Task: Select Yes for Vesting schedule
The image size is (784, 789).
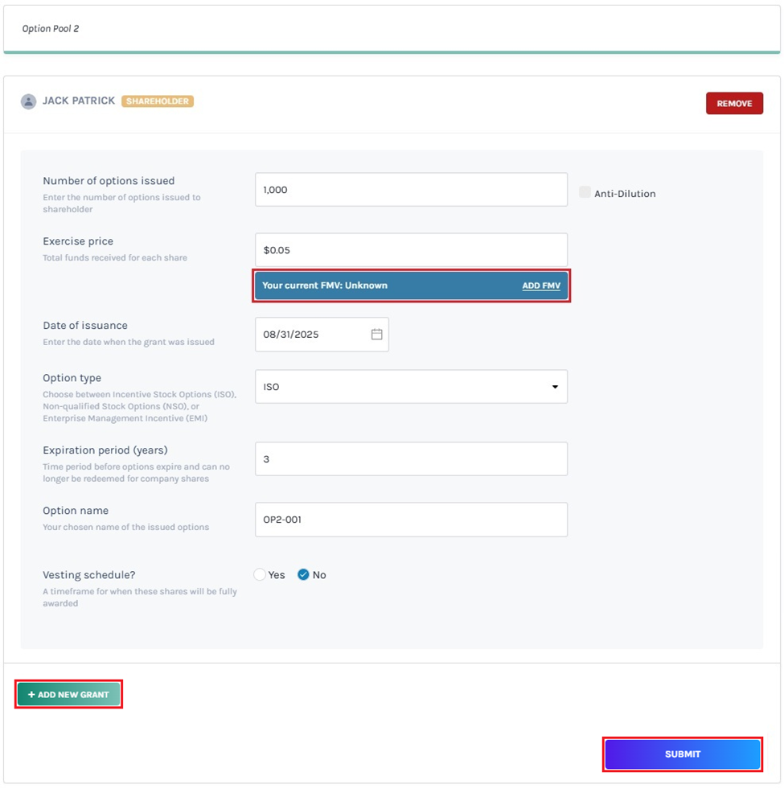Action: 260,575
